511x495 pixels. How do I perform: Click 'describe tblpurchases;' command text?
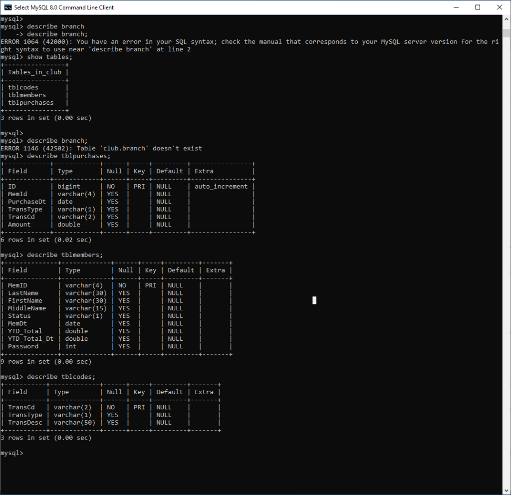(69, 156)
